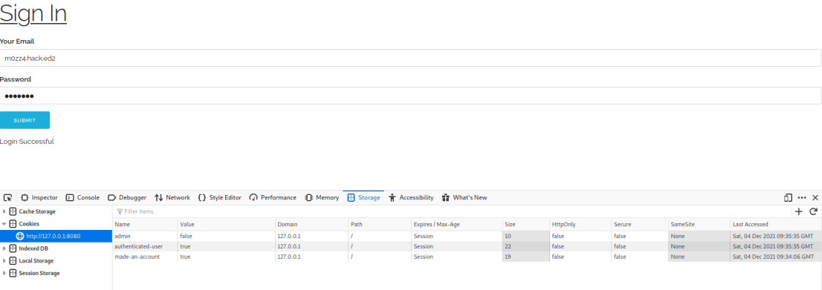Image resolution: width=822 pixels, height=290 pixels.
Task: Open the Style Editor tab
Action: pyautogui.click(x=220, y=198)
